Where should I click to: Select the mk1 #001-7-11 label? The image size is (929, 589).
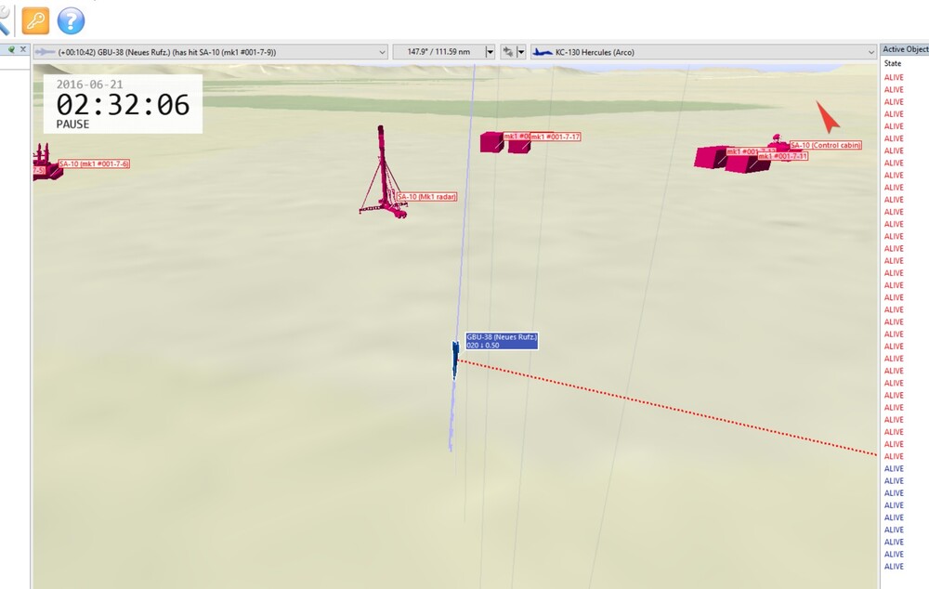pos(782,156)
